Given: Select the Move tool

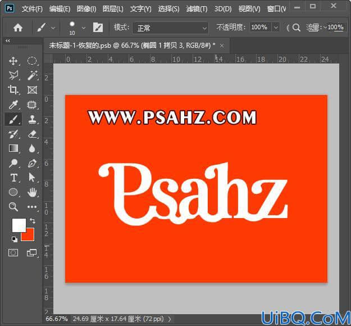Looking at the screenshot, I should 13,61.
